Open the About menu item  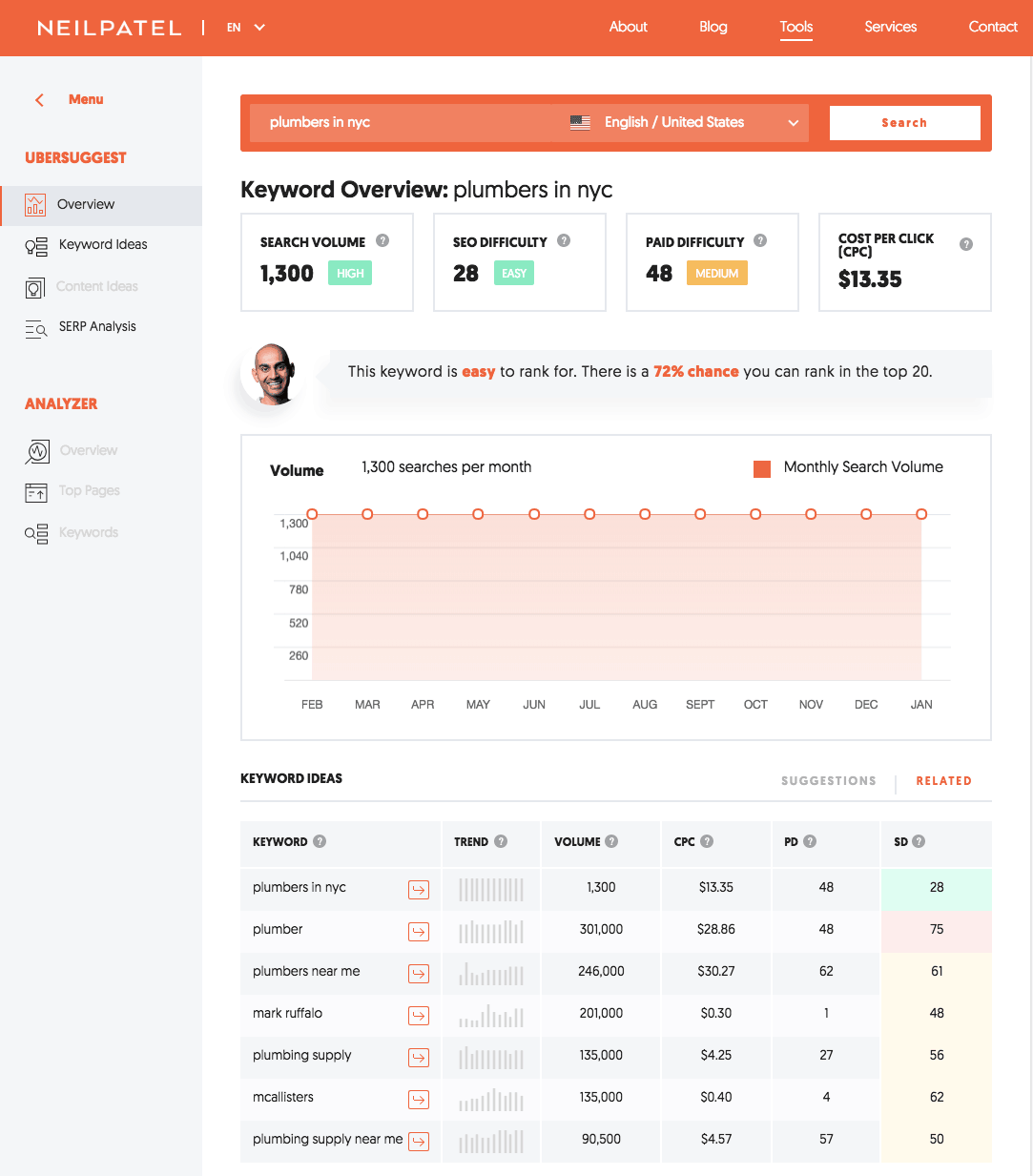[x=629, y=27]
